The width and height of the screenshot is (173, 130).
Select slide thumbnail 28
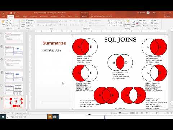(14, 51)
